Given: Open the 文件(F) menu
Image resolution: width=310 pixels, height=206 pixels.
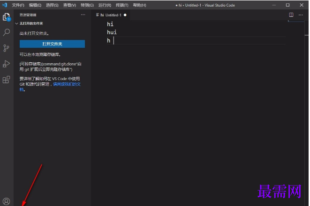Looking at the screenshot, I should 18,5.
